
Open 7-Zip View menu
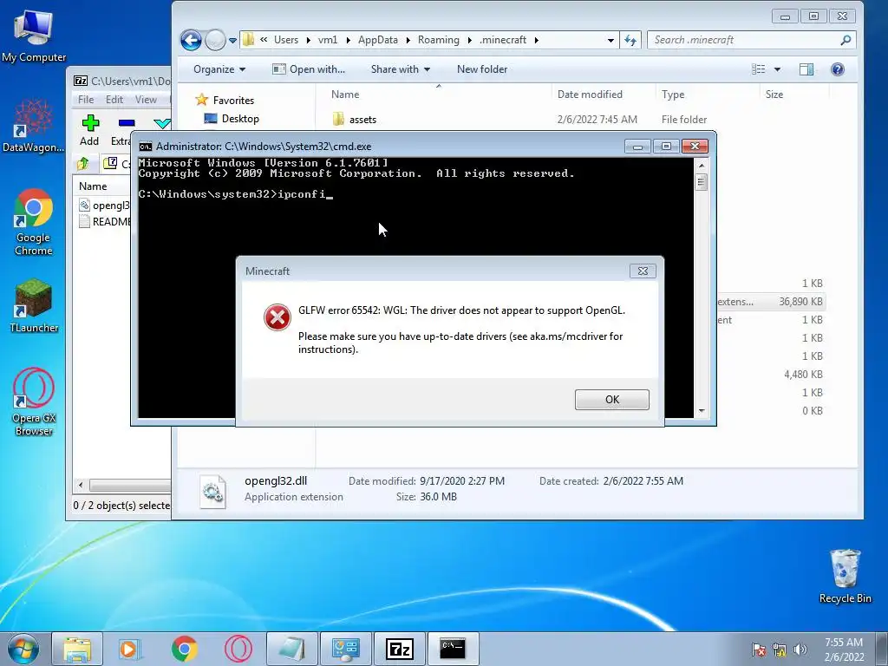pos(146,100)
